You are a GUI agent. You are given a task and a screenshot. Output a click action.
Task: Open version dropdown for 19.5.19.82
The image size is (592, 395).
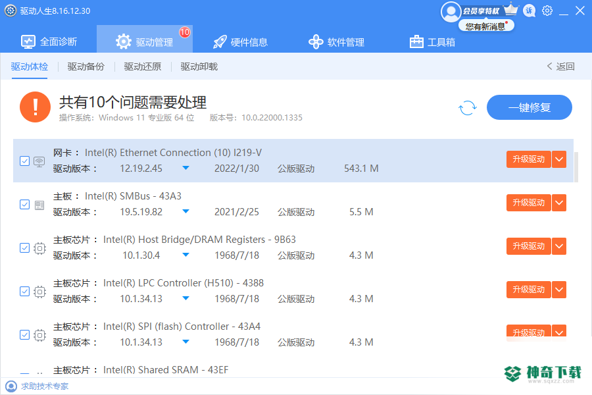185,211
